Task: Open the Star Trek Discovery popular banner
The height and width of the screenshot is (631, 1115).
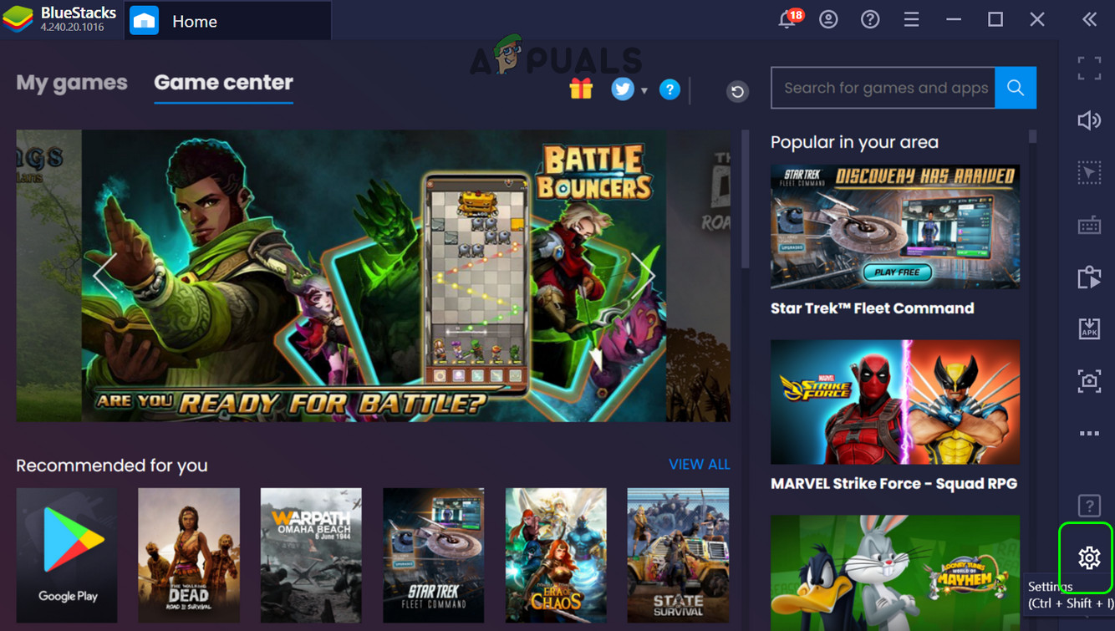Action: tap(895, 226)
